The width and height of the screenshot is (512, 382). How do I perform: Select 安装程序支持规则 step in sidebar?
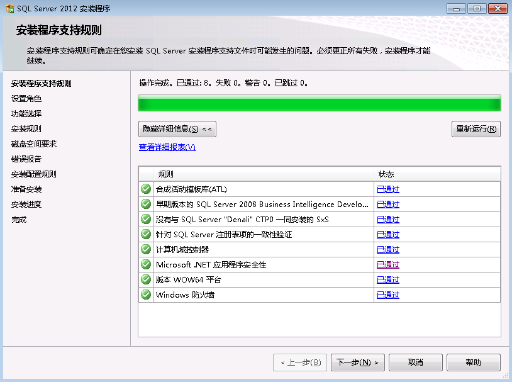(x=41, y=83)
